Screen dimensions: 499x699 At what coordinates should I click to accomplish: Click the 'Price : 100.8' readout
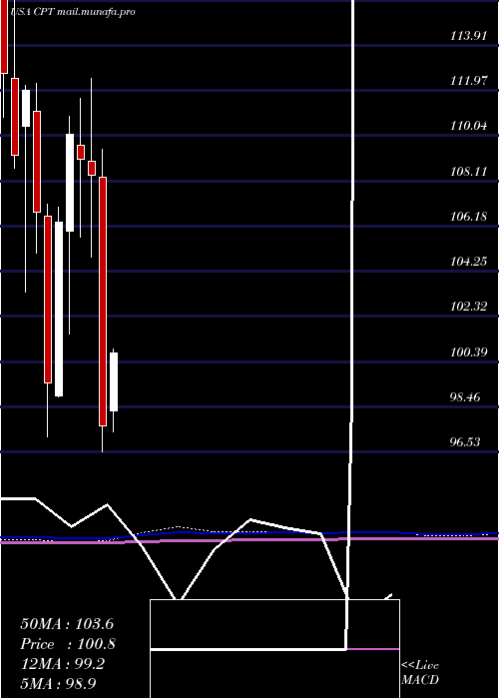(x=68, y=644)
